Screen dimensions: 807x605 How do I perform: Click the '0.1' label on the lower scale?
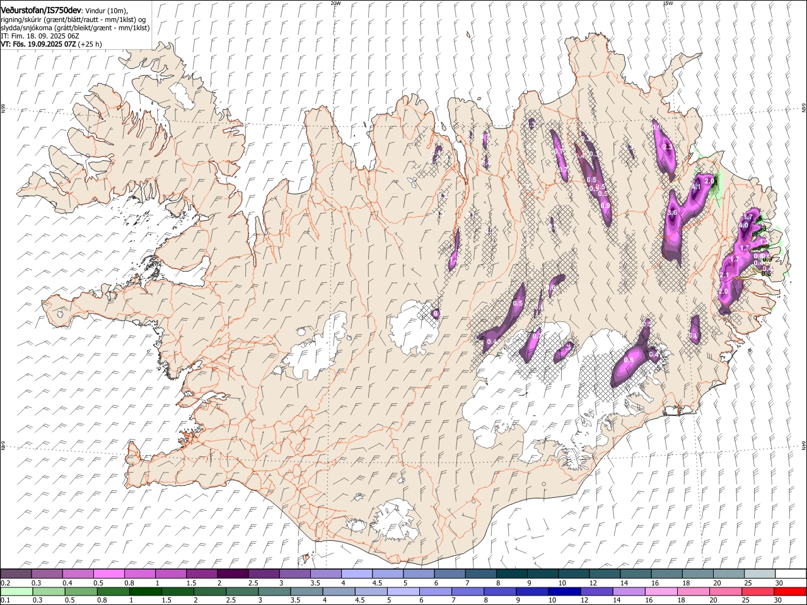point(6,601)
